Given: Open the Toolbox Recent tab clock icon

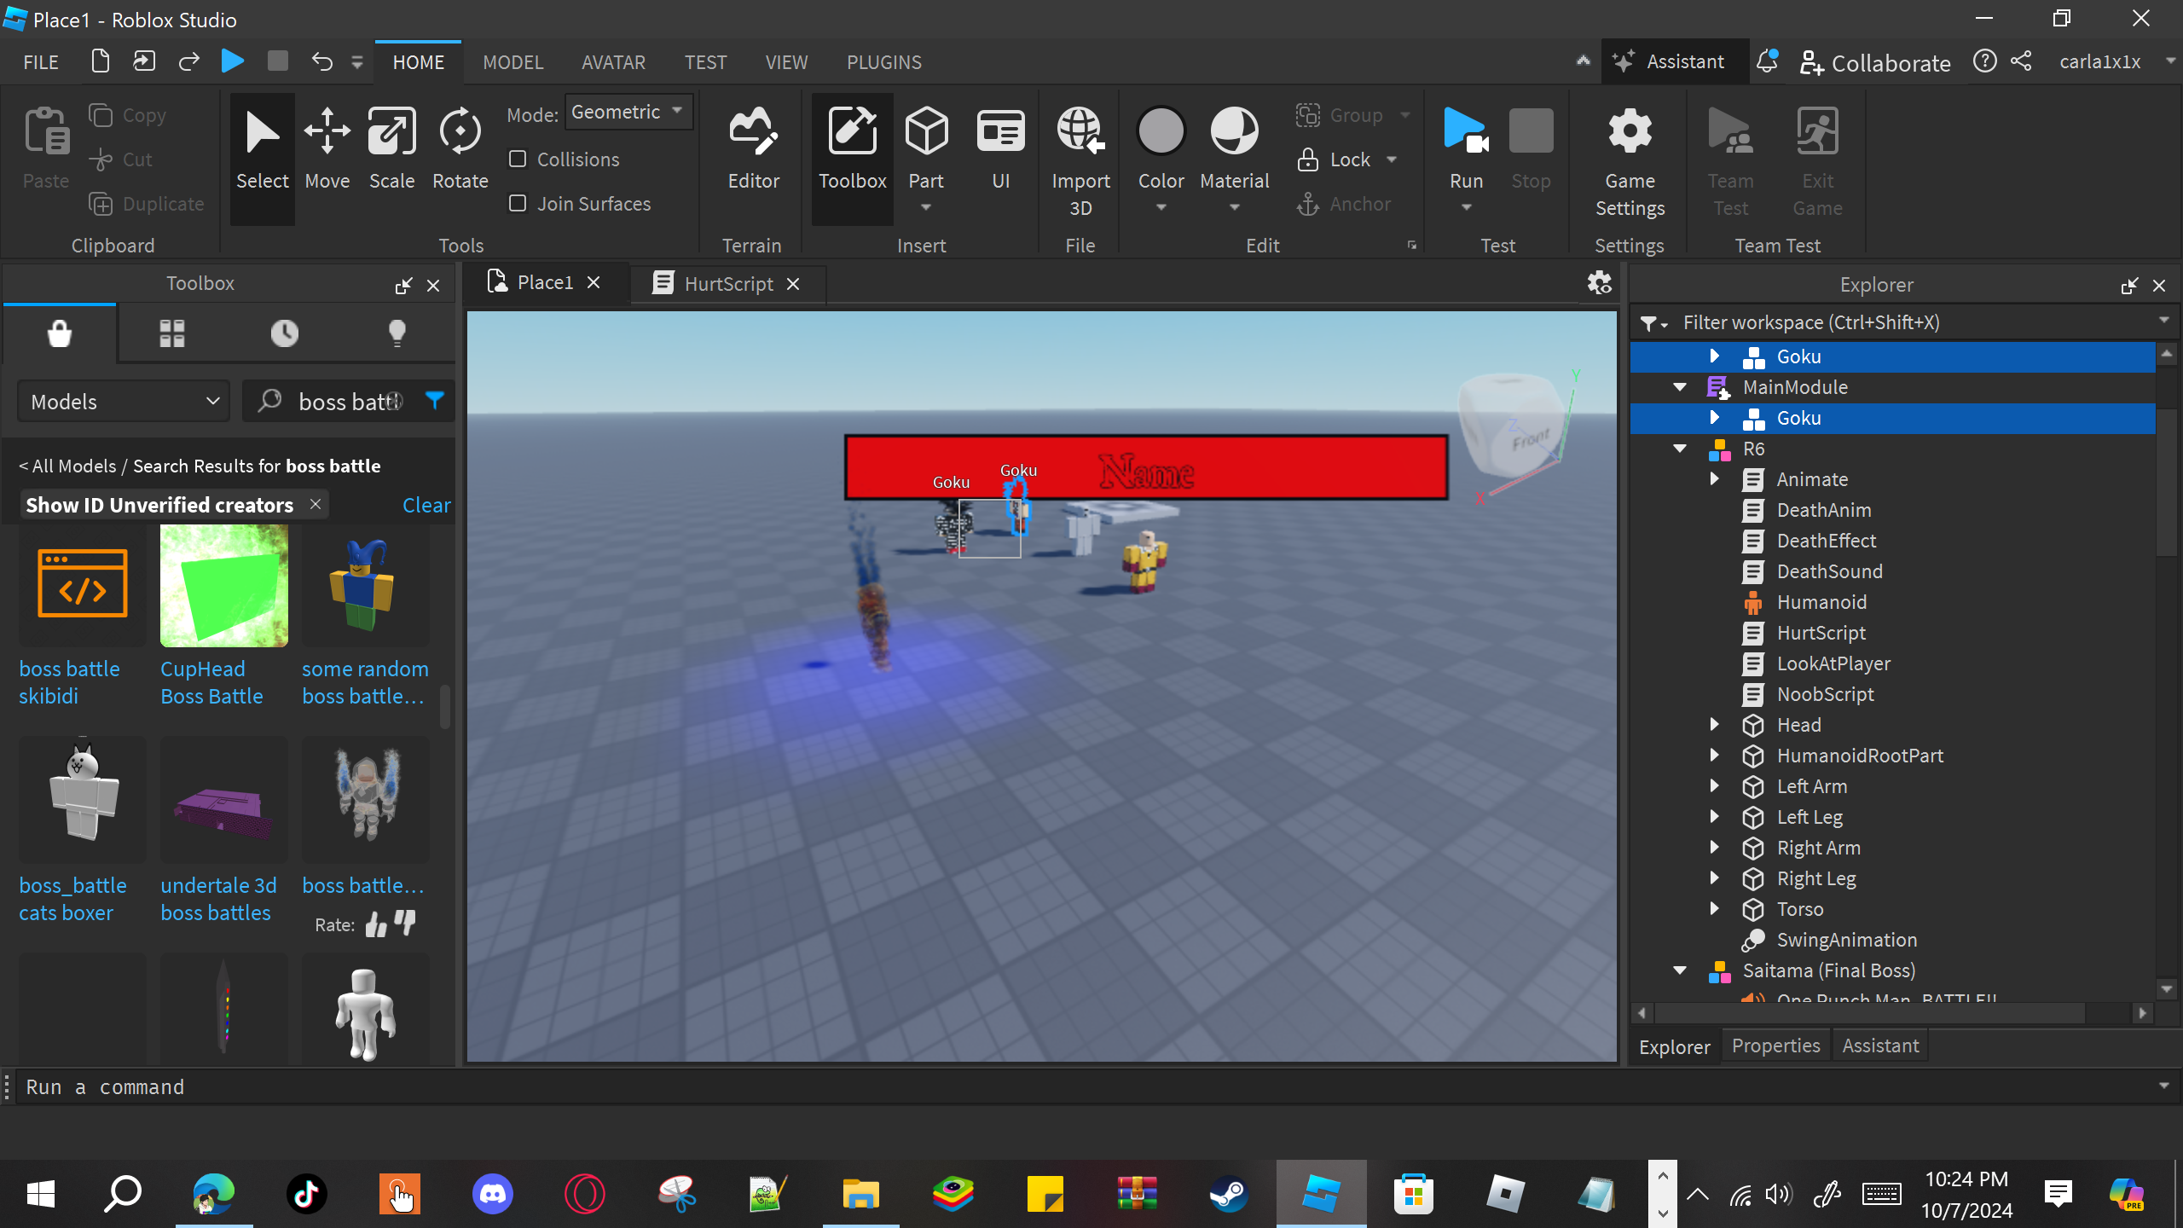Looking at the screenshot, I should coord(284,333).
